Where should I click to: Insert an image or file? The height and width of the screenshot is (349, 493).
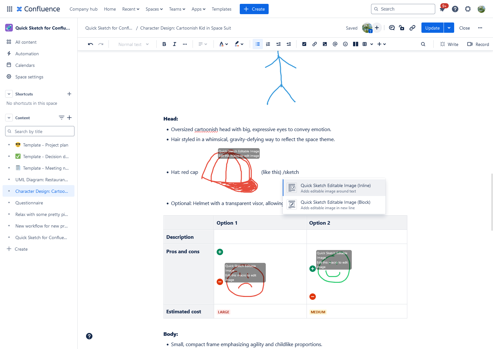[325, 44]
